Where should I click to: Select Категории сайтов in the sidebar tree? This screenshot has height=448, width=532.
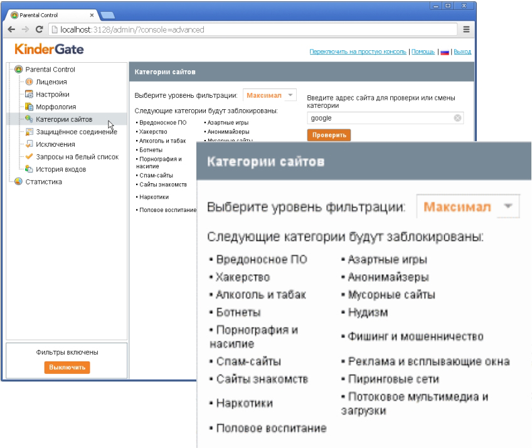coord(64,119)
